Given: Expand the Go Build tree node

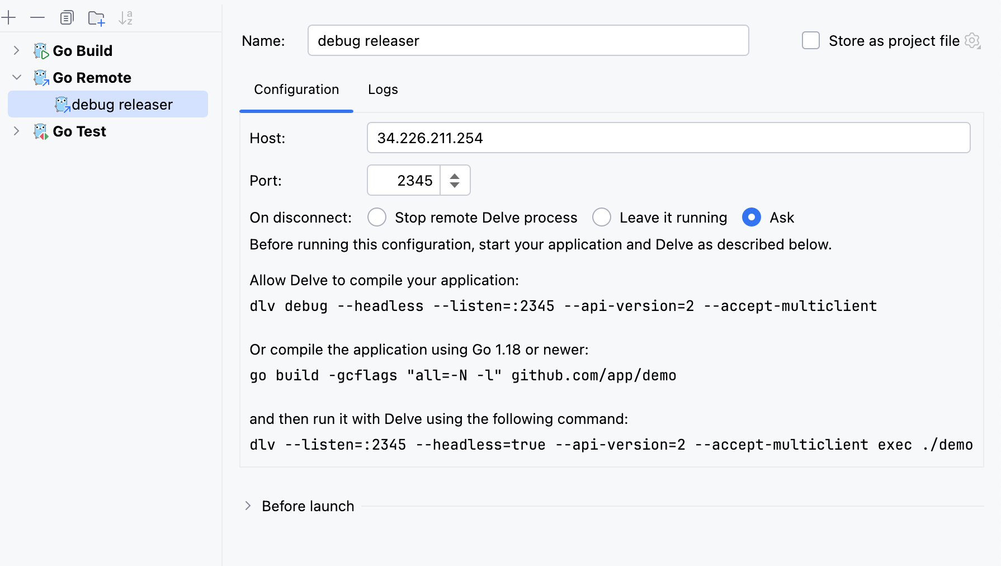Looking at the screenshot, I should coord(16,50).
